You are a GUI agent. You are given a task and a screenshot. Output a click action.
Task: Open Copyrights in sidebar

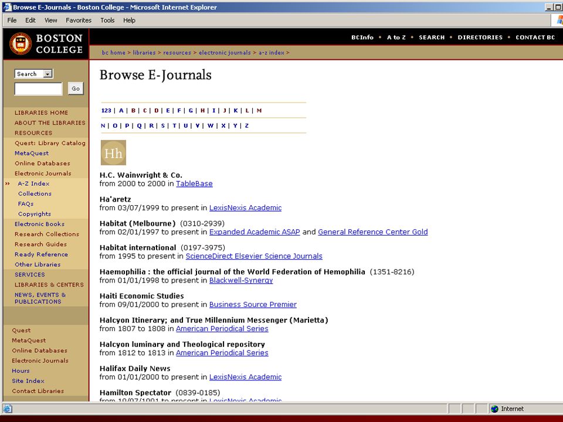tap(35, 213)
